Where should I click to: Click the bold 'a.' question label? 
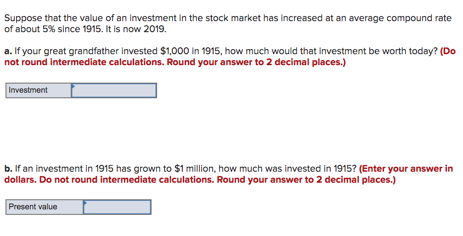tap(8, 51)
